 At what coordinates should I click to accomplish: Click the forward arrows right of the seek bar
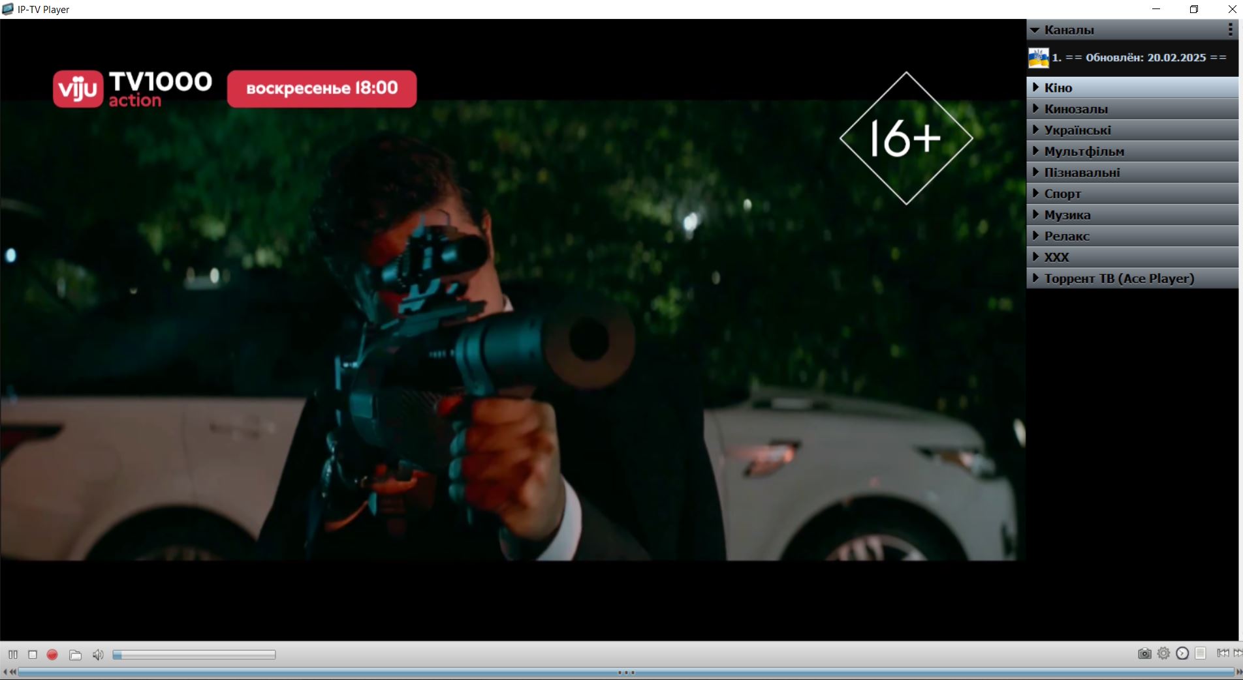(1238, 672)
